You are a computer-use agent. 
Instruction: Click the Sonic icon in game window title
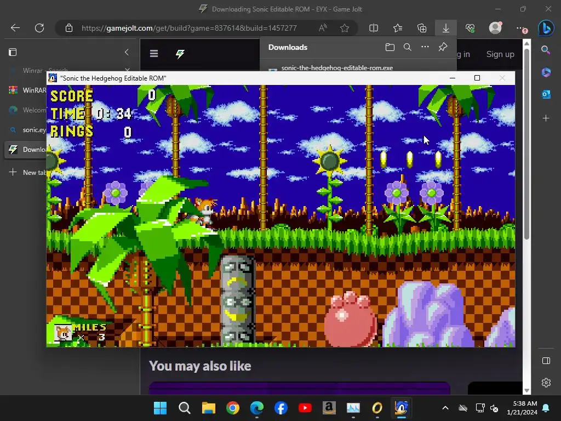(53, 78)
